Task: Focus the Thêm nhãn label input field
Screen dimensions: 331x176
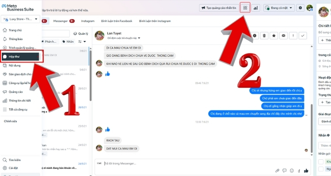Action: pos(325,146)
